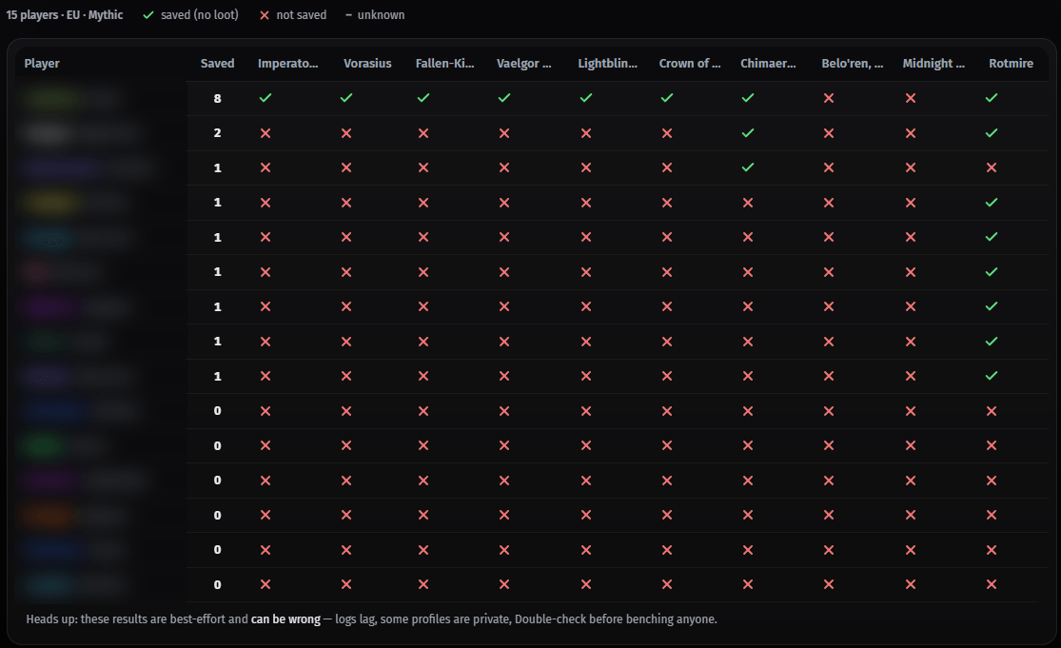Click Vorasius red cross in the 2-saved row

point(346,133)
